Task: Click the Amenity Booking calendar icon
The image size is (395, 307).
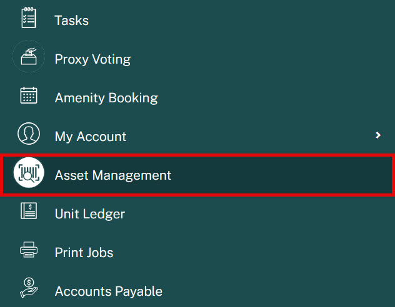Action: [x=29, y=95]
